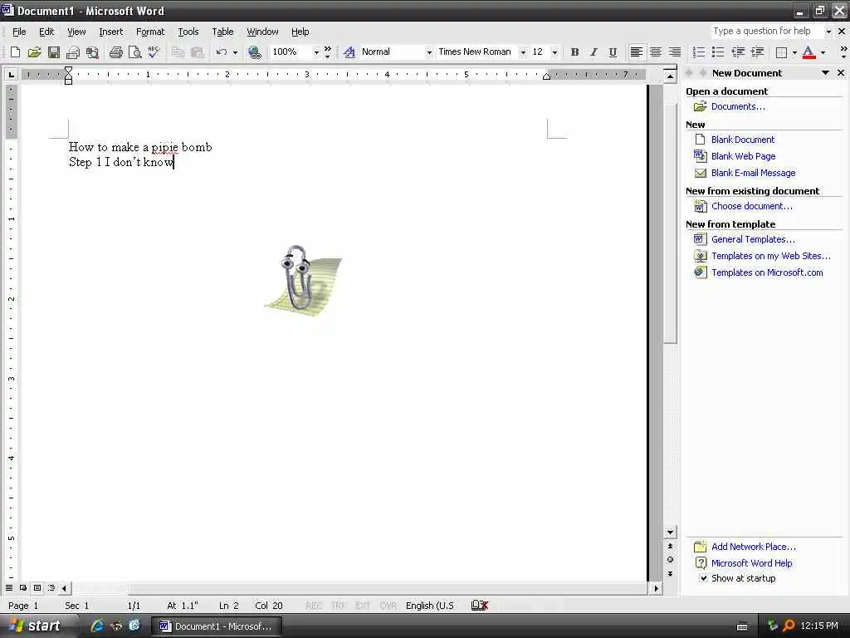Open Styles and Formatting icon
Viewport: 850px width, 638px height.
tap(349, 52)
